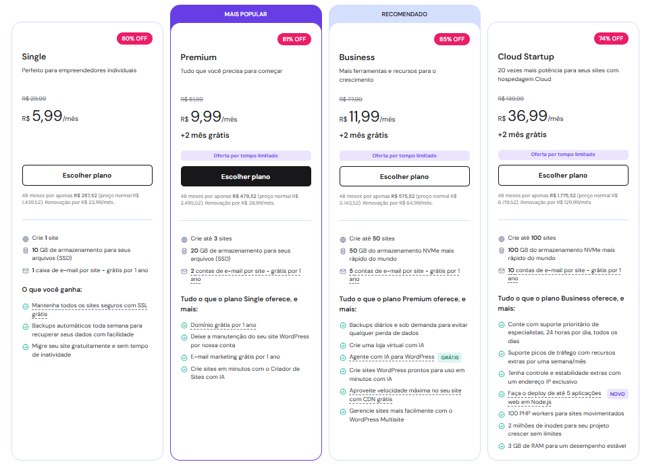This screenshot has width=667, height=464.
Task: Click the "85% OFF" discount badge
Action: point(452,39)
